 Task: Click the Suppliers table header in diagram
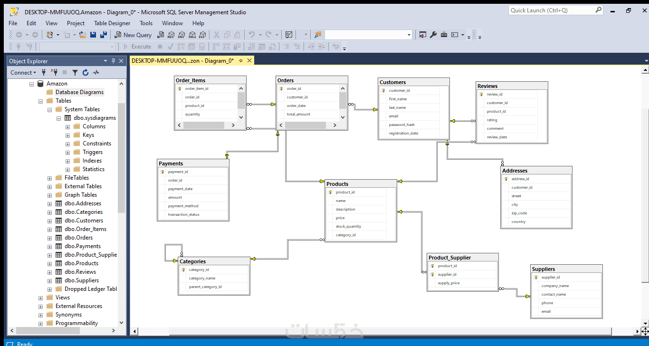(566, 269)
